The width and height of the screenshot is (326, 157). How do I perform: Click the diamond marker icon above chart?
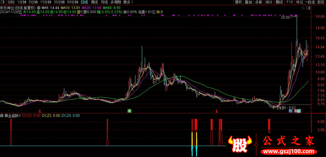coord(303,8)
